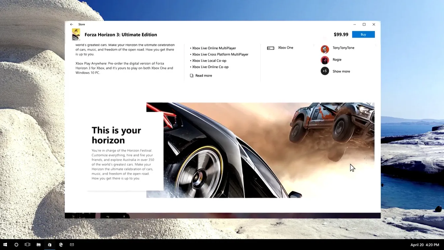This screenshot has height=250, width=444.
Task: Select Xbox Live Cross Platform MultiPlayer feature
Action: coord(220,54)
